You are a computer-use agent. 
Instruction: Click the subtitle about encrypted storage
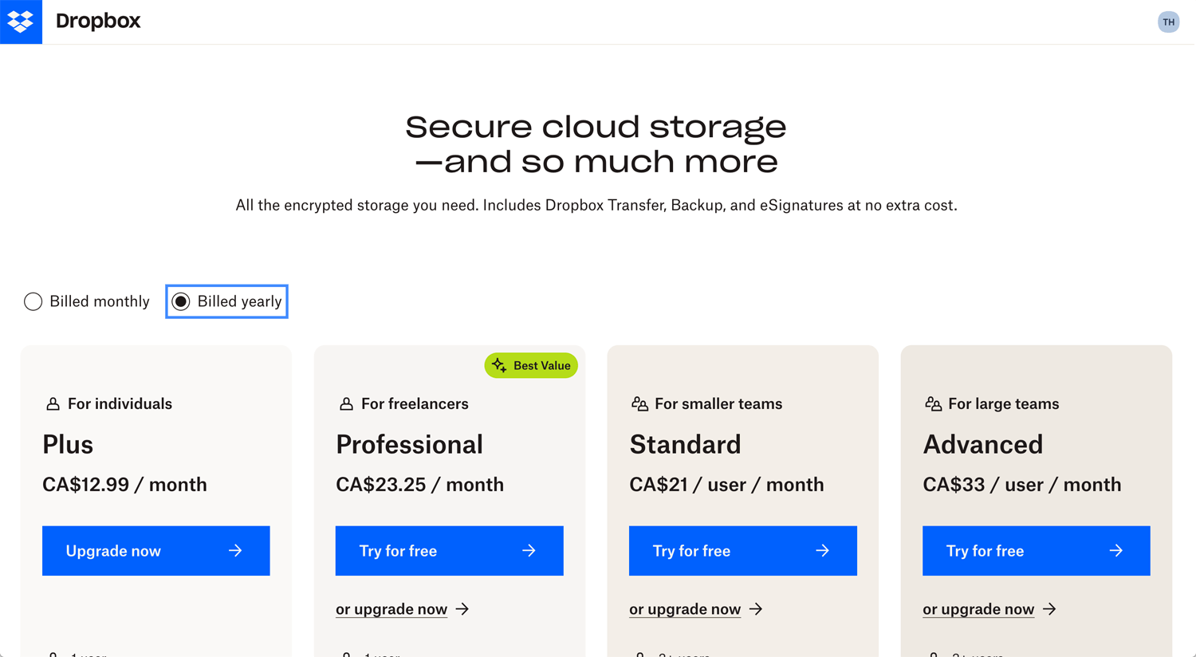pos(596,206)
